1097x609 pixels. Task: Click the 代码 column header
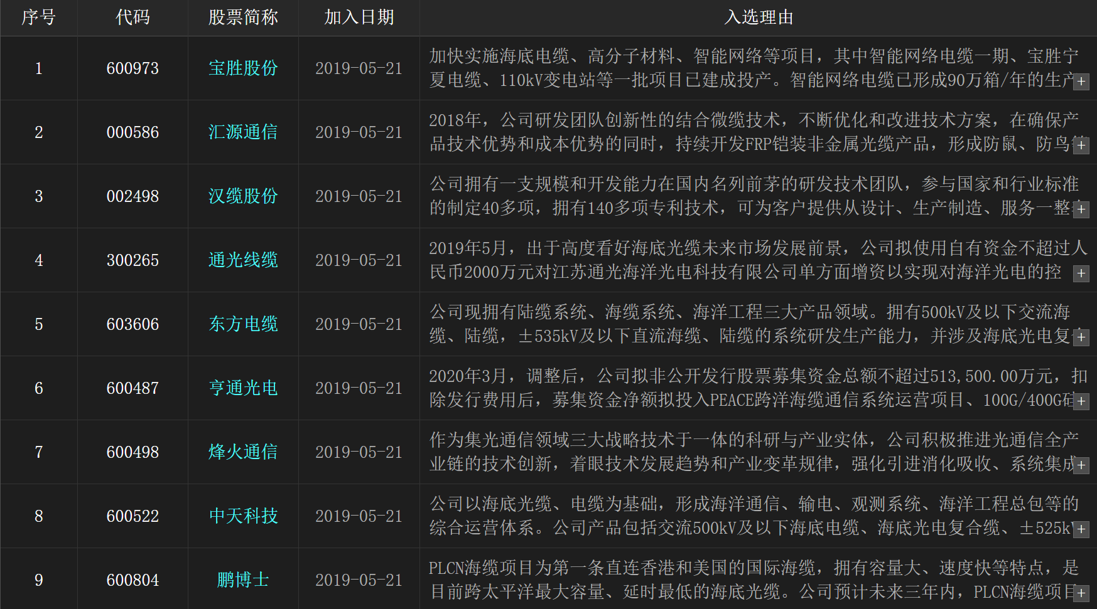pos(132,18)
